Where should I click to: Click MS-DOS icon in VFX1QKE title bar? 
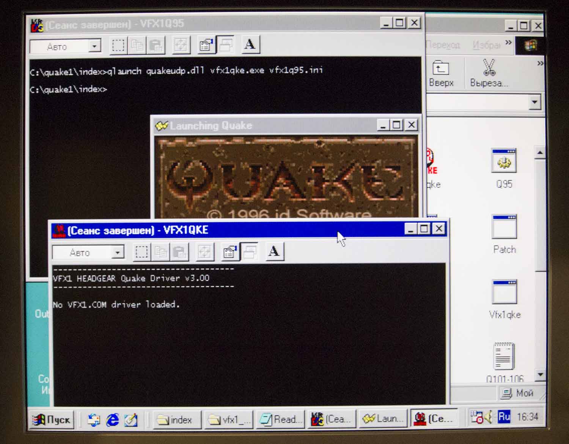(59, 230)
